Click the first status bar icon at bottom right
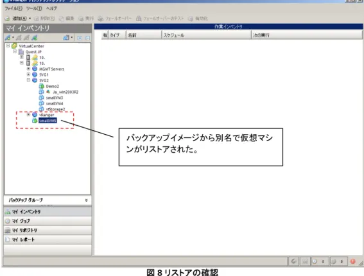 pyautogui.click(x=293, y=261)
